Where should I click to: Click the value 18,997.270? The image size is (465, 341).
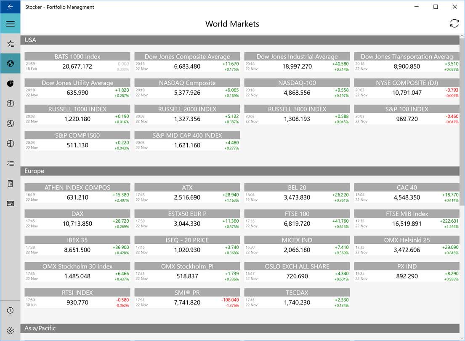[297, 67]
